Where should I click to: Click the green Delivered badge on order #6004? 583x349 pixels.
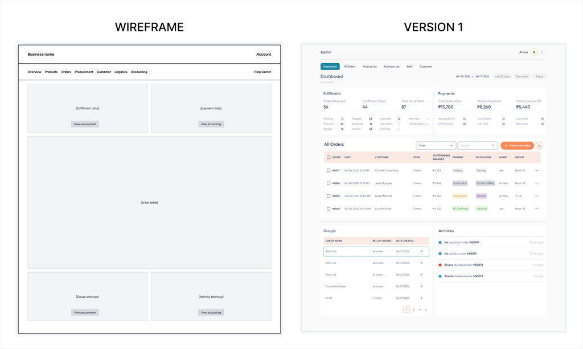[482, 209]
